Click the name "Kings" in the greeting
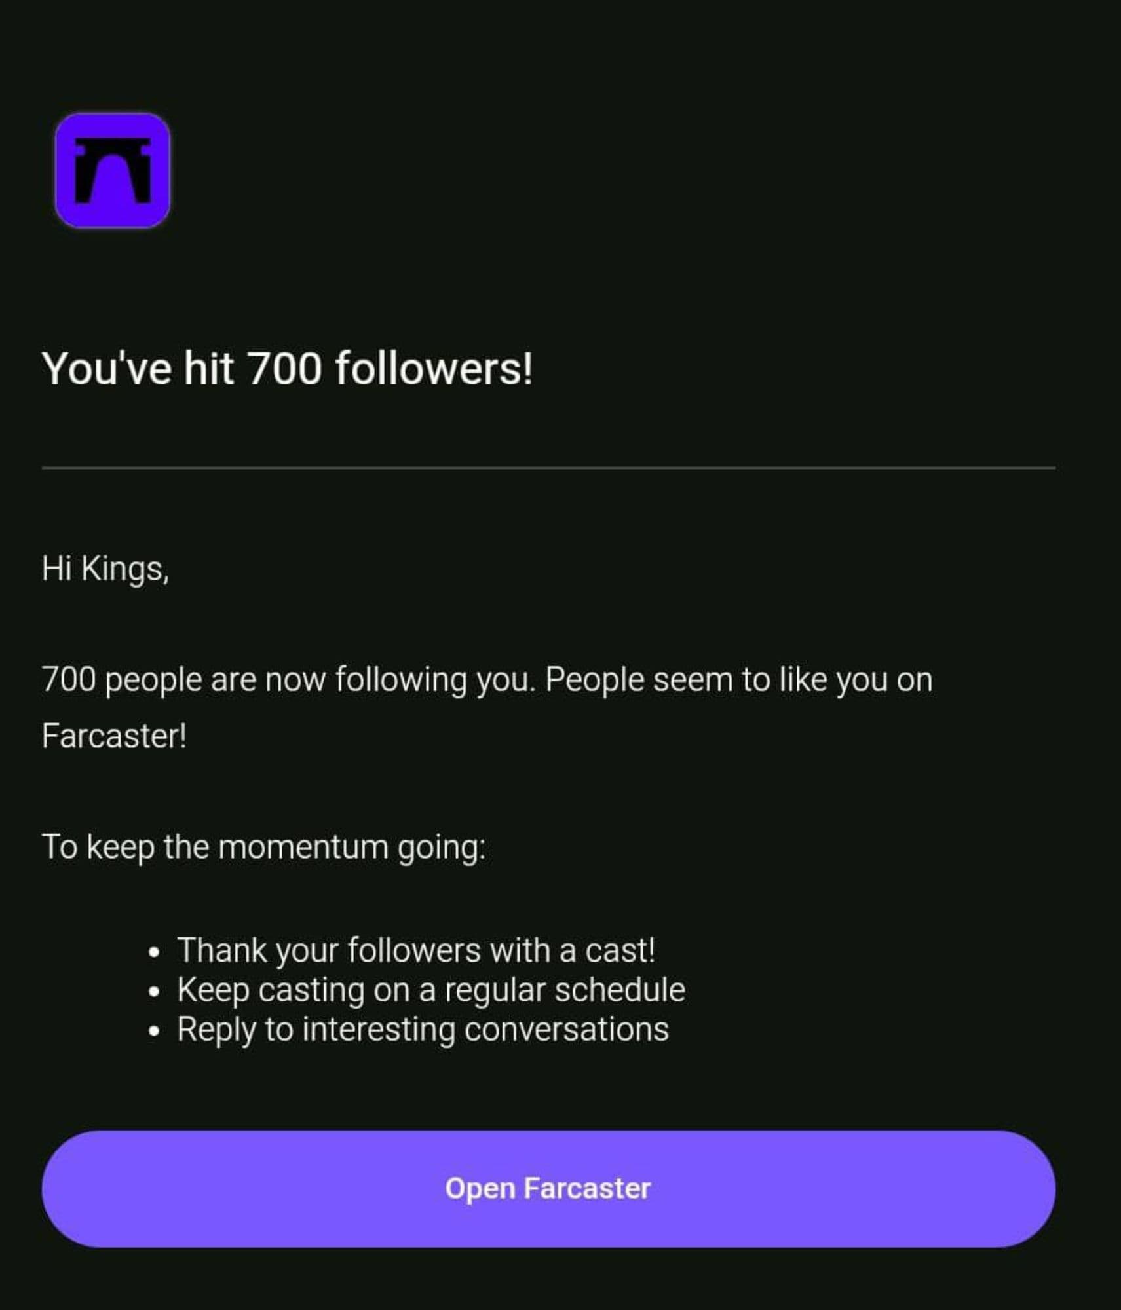Screen dimensions: 1121x1310 coord(124,569)
